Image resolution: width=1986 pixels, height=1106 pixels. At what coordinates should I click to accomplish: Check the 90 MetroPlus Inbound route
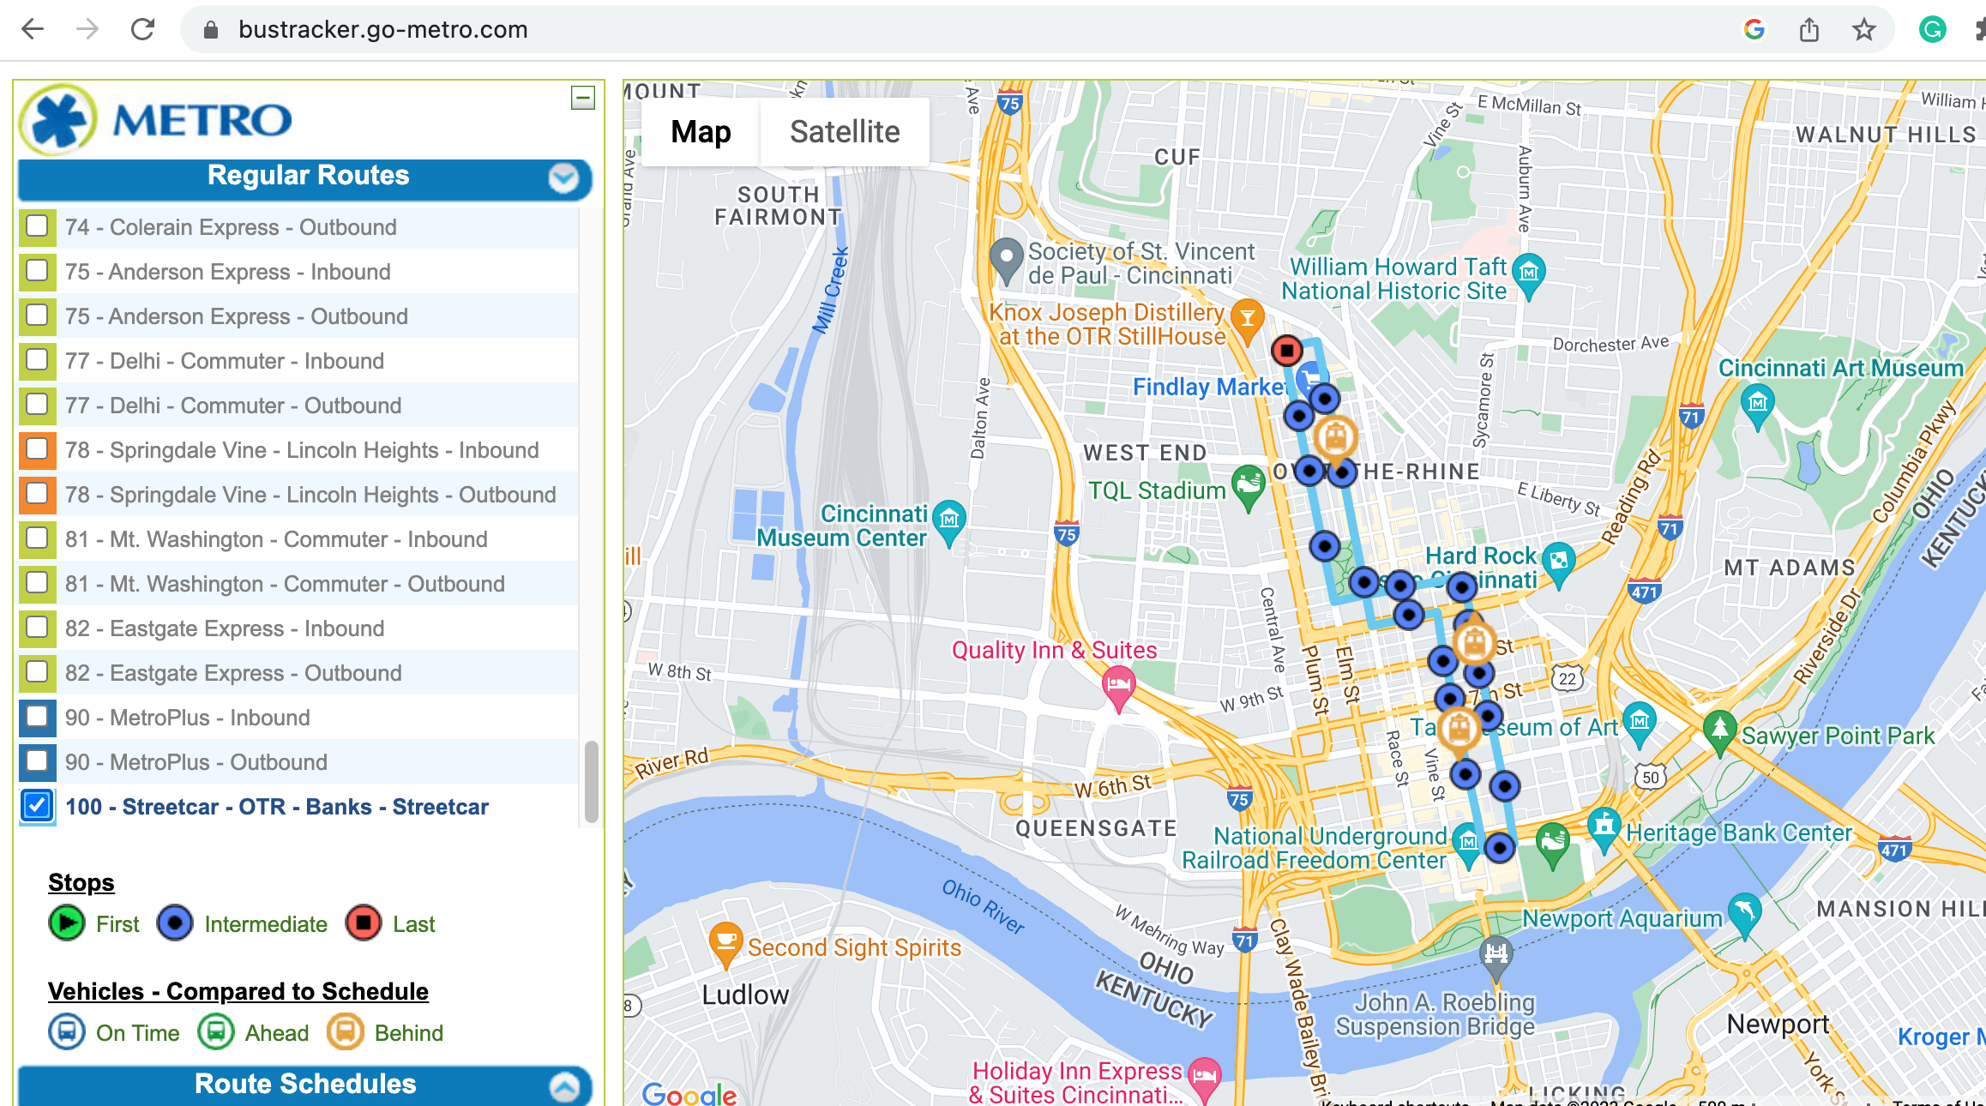point(37,717)
